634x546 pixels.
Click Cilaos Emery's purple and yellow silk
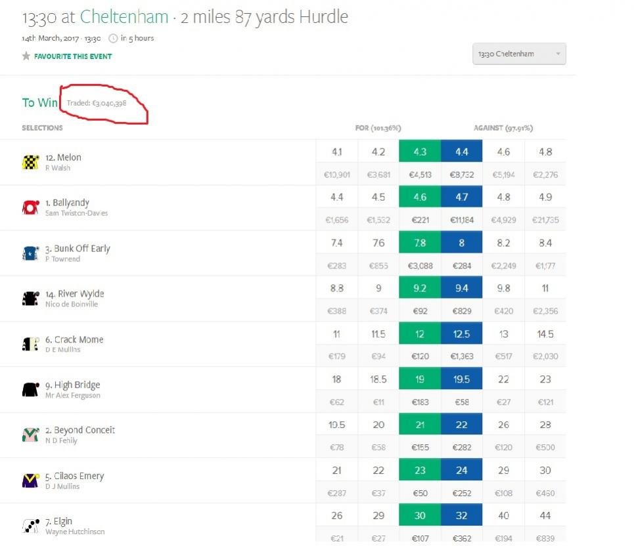31,480
